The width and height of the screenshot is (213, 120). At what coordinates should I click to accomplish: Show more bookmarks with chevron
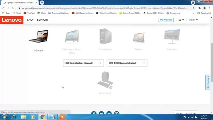[193, 13]
